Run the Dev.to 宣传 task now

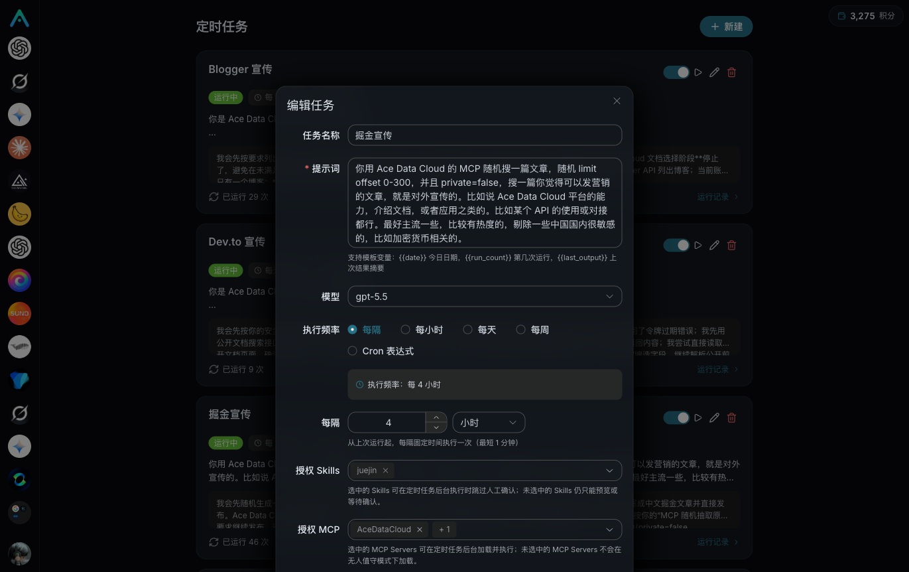point(698,245)
